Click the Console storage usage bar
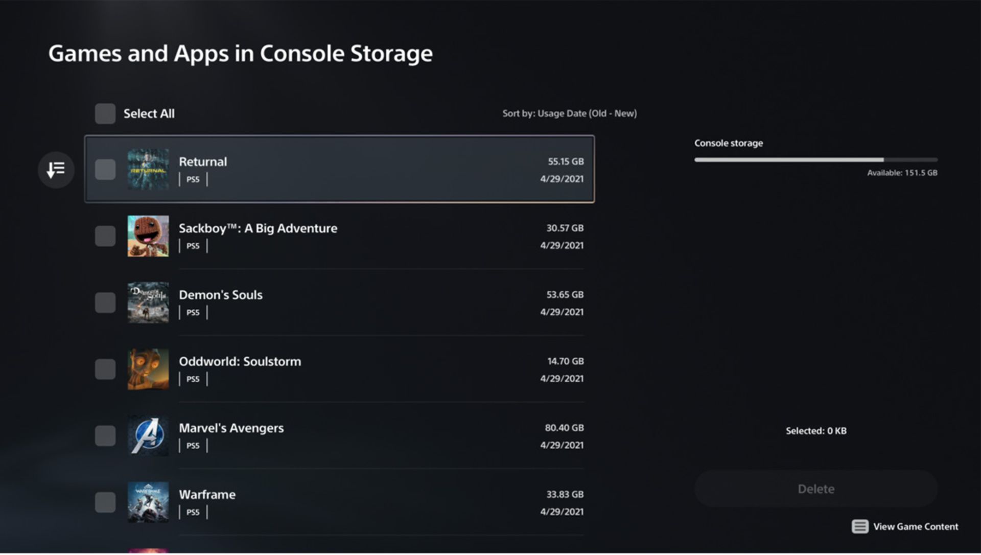Screen dimensions: 981x555 [x=815, y=160]
